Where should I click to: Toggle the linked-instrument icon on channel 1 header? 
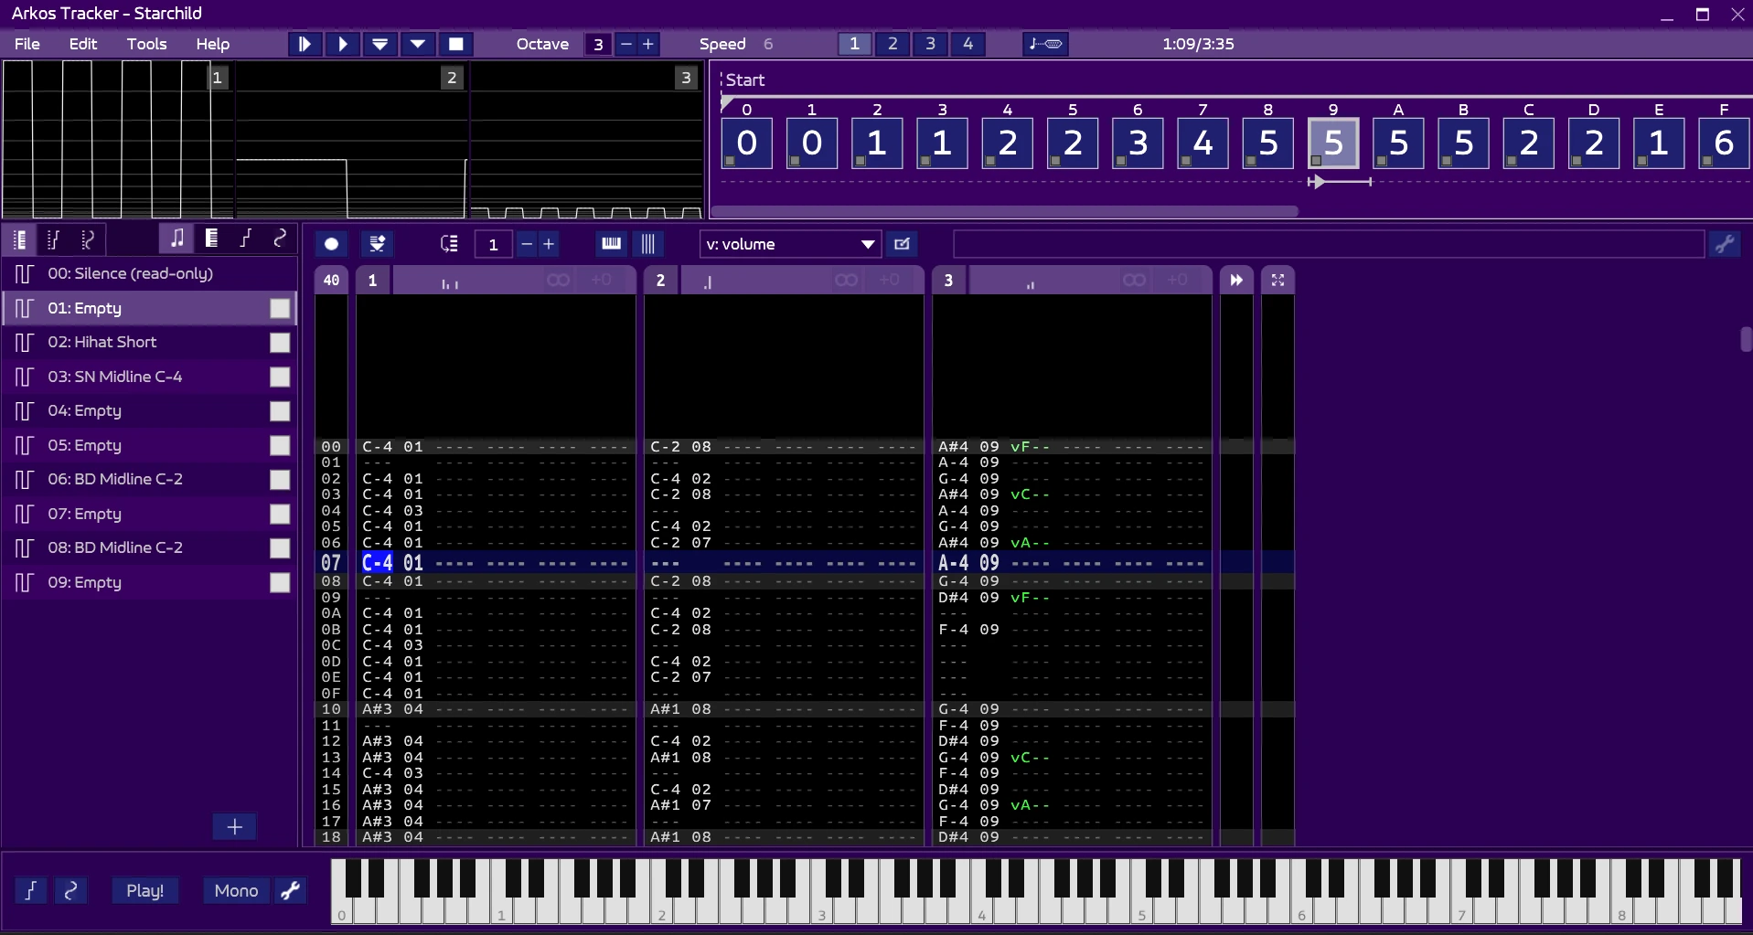558,281
